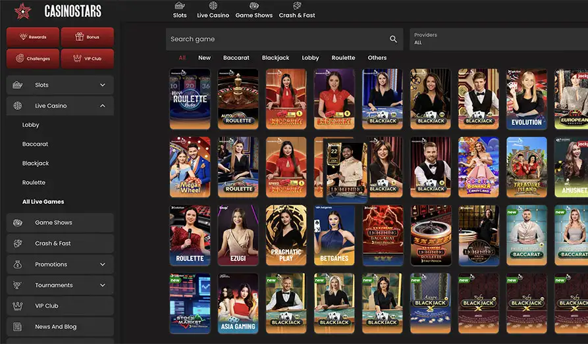Image resolution: width=588 pixels, height=344 pixels.
Task: Open the Mega Roulette Auto game thumbnail
Action: point(190,99)
